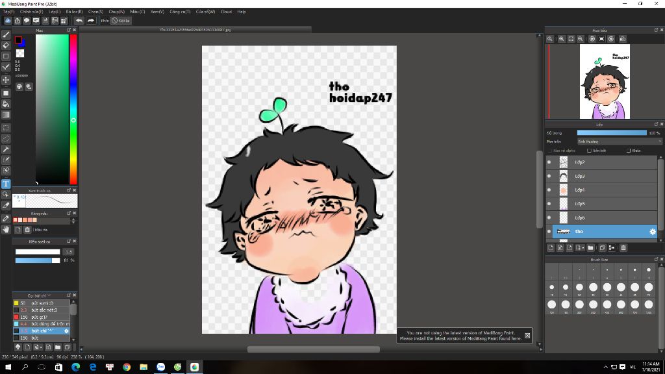Open the brush add dropdown in brush panel

click(x=38, y=347)
